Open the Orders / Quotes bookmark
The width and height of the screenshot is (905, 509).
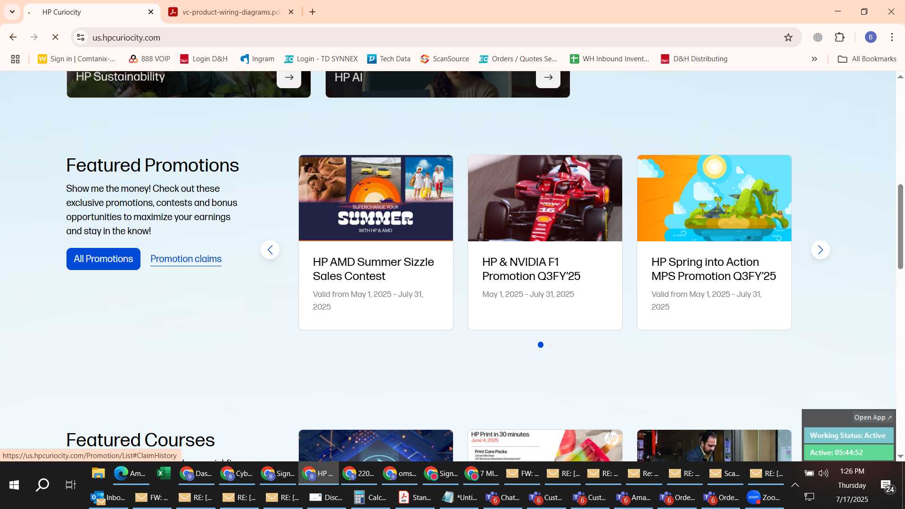[518, 59]
